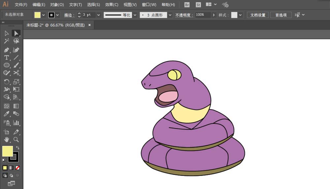Select the Direct Selection tool
Viewport: 330px width, 189px height.
(16, 33)
